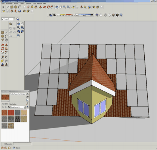Open the Ansicht menu

(x=16, y=4)
